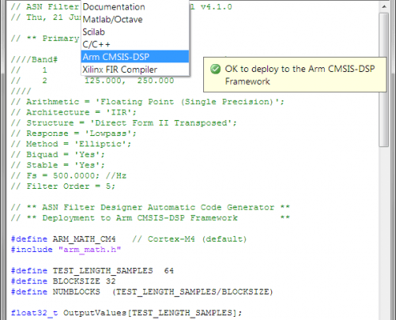Click the 'OK to deploy' tooltip message
396x320 pixels.
pyautogui.click(x=295, y=74)
